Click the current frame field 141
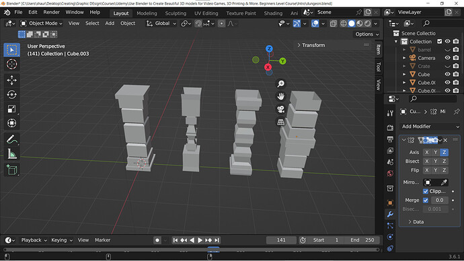The height and width of the screenshot is (261, 464). [281, 240]
